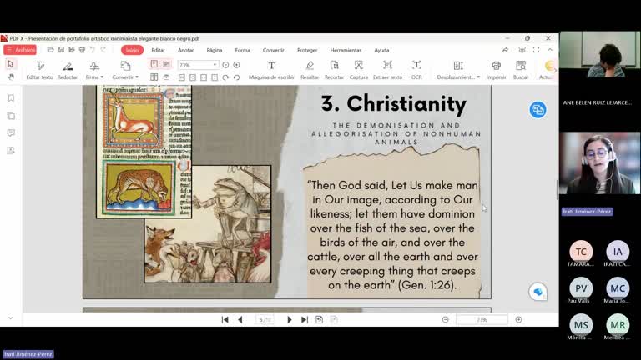Click the Irati Jiménez-Pérez video tile
Image resolution: width=641 pixels, height=360 pixels.
coord(600,162)
